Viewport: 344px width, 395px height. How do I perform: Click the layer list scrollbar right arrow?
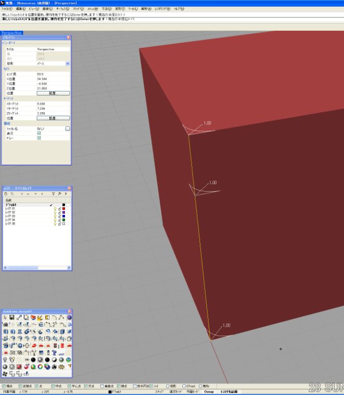69,268
